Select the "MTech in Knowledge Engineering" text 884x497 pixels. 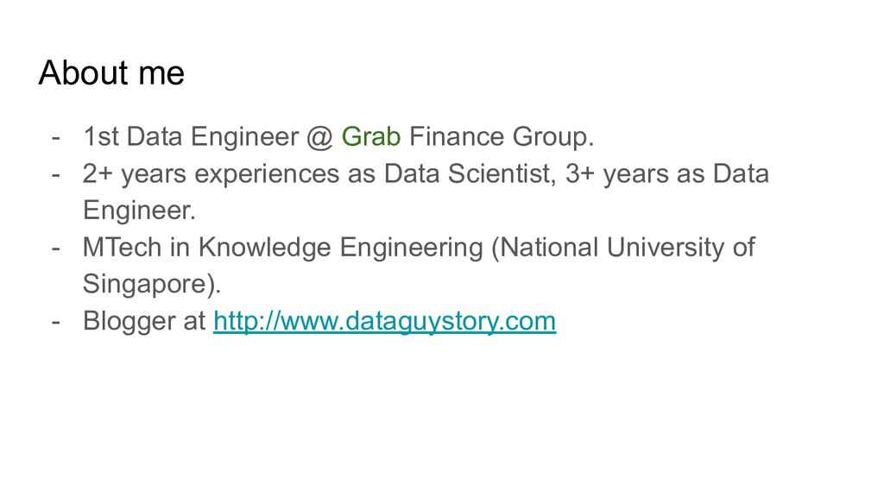tap(283, 248)
